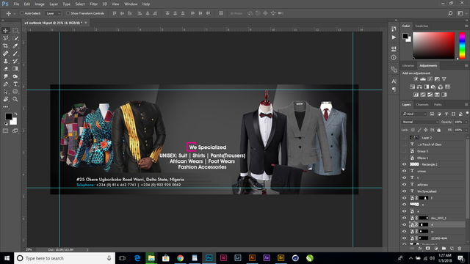
Task: Click the foreground color swatch in tools
Action: [x=8, y=116]
